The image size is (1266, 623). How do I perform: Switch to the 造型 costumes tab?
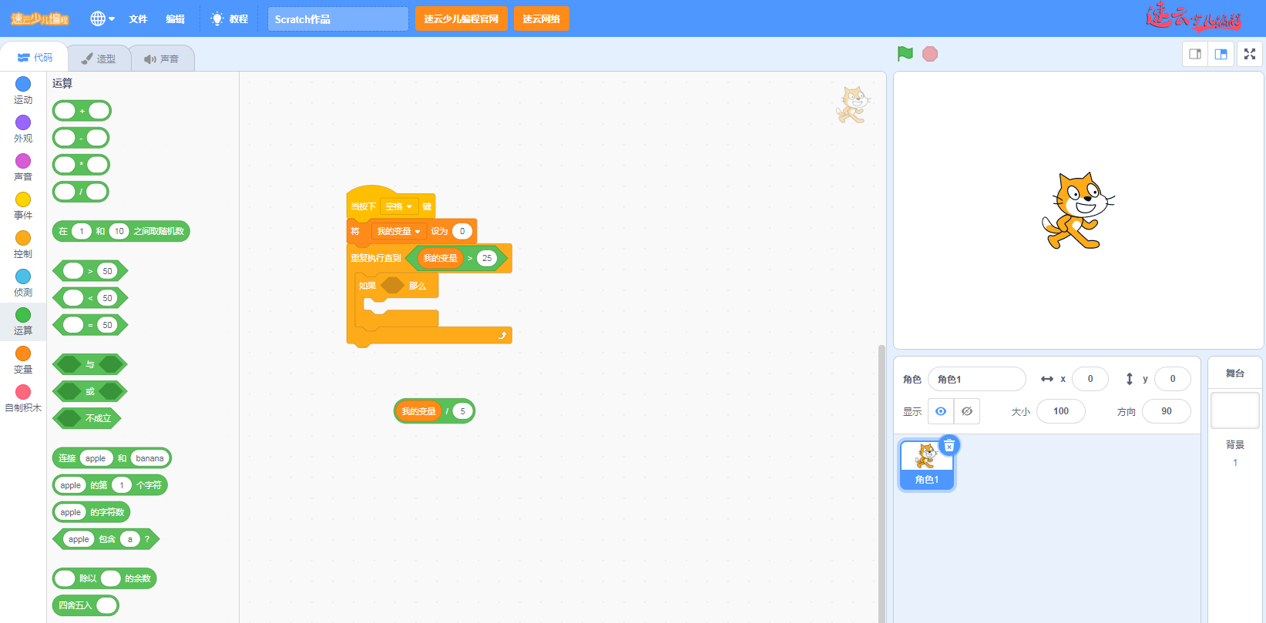click(x=99, y=59)
